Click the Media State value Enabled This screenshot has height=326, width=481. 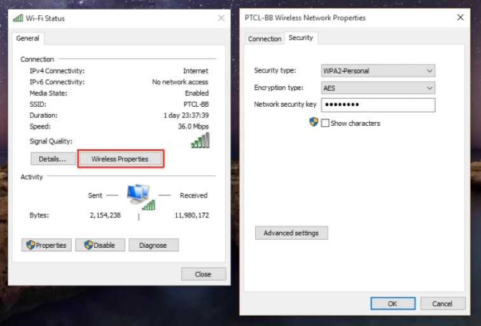197,93
